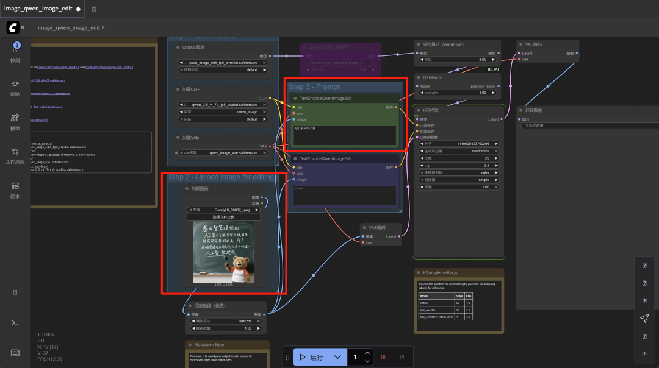Collapse the 加载CLIP node via its dot
659x368 pixels.
point(178,90)
